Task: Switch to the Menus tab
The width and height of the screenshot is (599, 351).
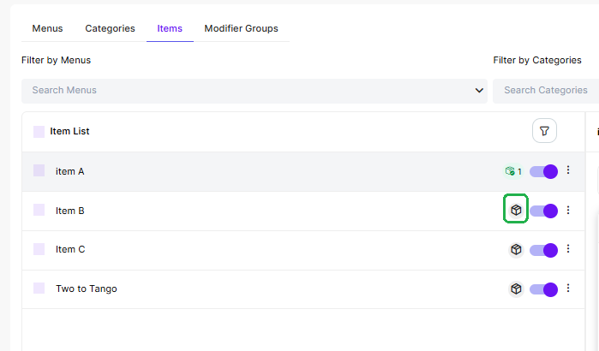Action: point(47,28)
